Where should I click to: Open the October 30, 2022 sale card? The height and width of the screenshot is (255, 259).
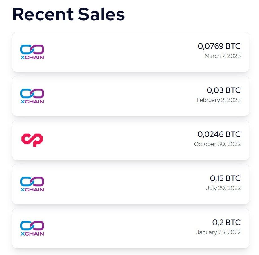(x=131, y=140)
